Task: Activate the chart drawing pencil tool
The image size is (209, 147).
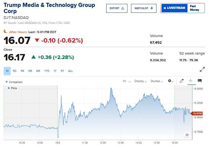Action: [182, 81]
